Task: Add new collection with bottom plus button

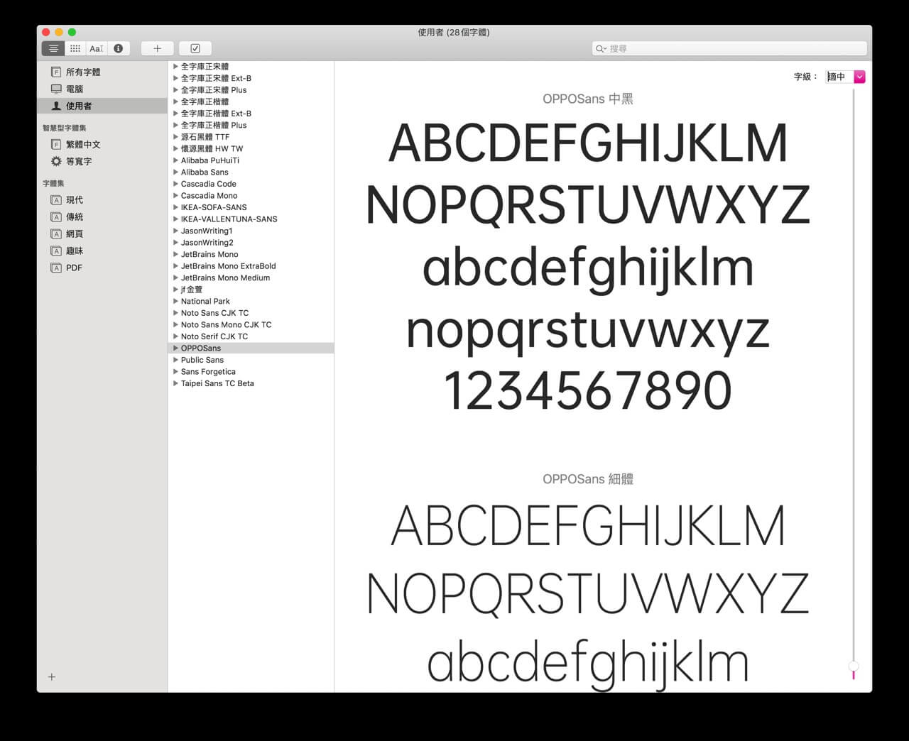Action: (x=52, y=677)
